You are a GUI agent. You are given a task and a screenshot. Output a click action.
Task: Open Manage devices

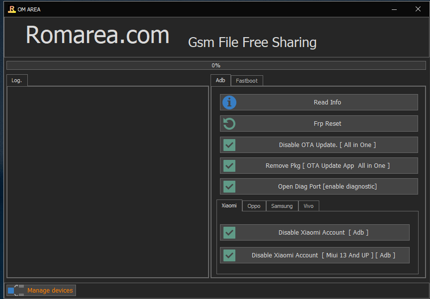pos(50,290)
